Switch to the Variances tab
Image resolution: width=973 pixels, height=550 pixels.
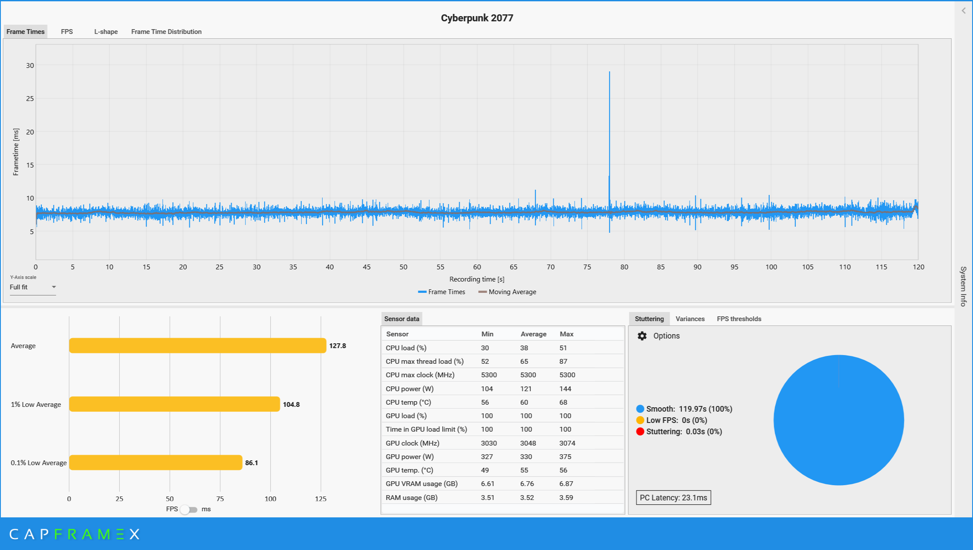[x=690, y=319]
